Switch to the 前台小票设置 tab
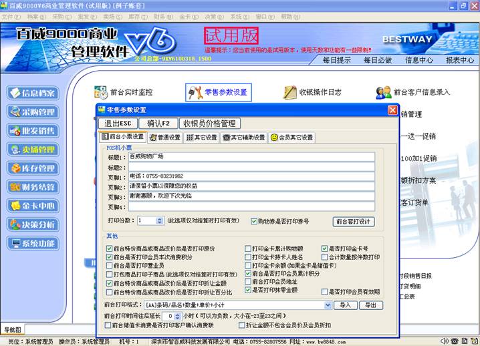 pos(123,136)
